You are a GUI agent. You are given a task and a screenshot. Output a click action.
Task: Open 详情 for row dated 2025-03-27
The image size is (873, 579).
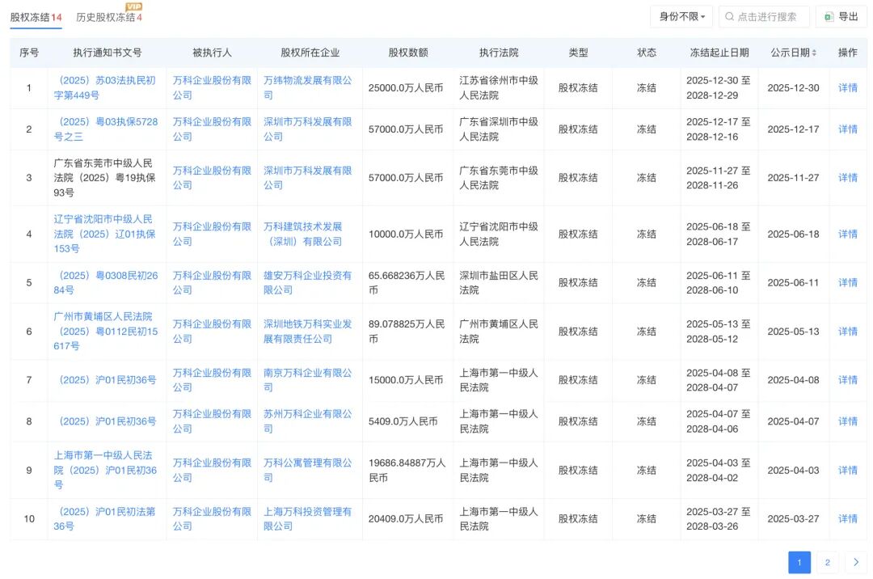pos(847,519)
